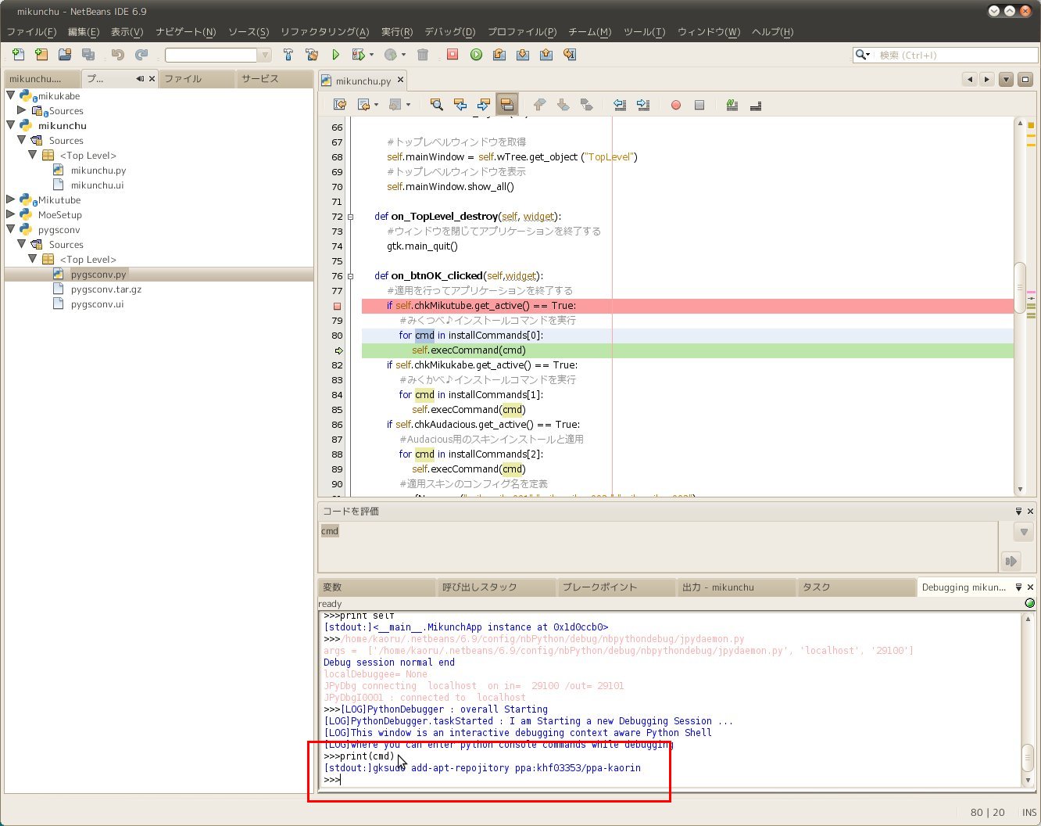Image resolution: width=1041 pixels, height=826 pixels.
Task: Click Start Macro Recording red circle
Action: point(676,105)
